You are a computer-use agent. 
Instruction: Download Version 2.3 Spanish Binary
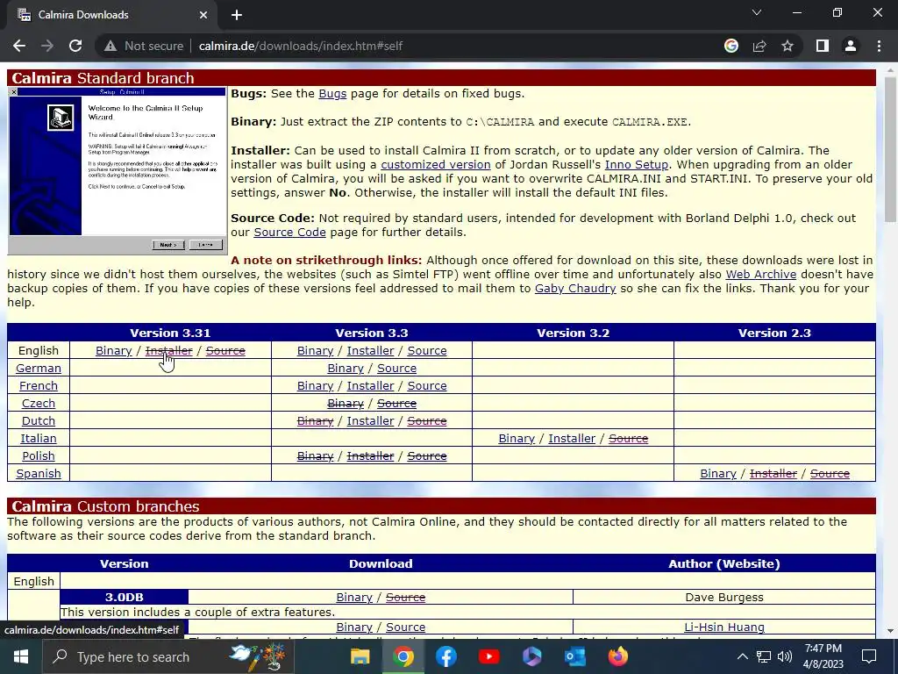[718, 473]
